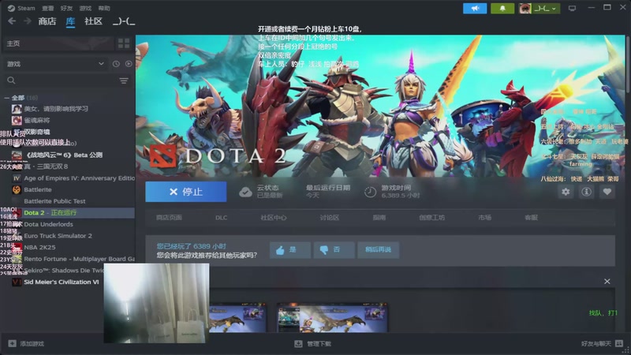Open the notifications bell
This screenshot has width=631, height=355.
pos(502,9)
